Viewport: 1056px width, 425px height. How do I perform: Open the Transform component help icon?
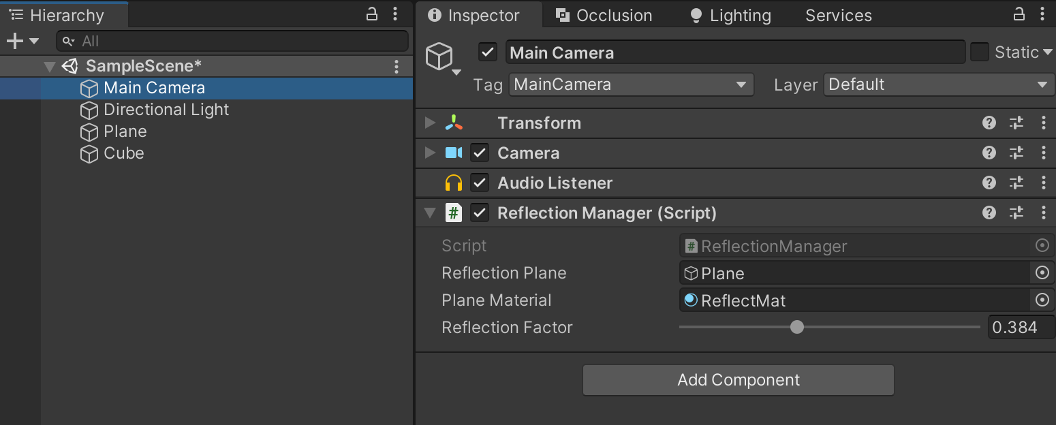[989, 123]
